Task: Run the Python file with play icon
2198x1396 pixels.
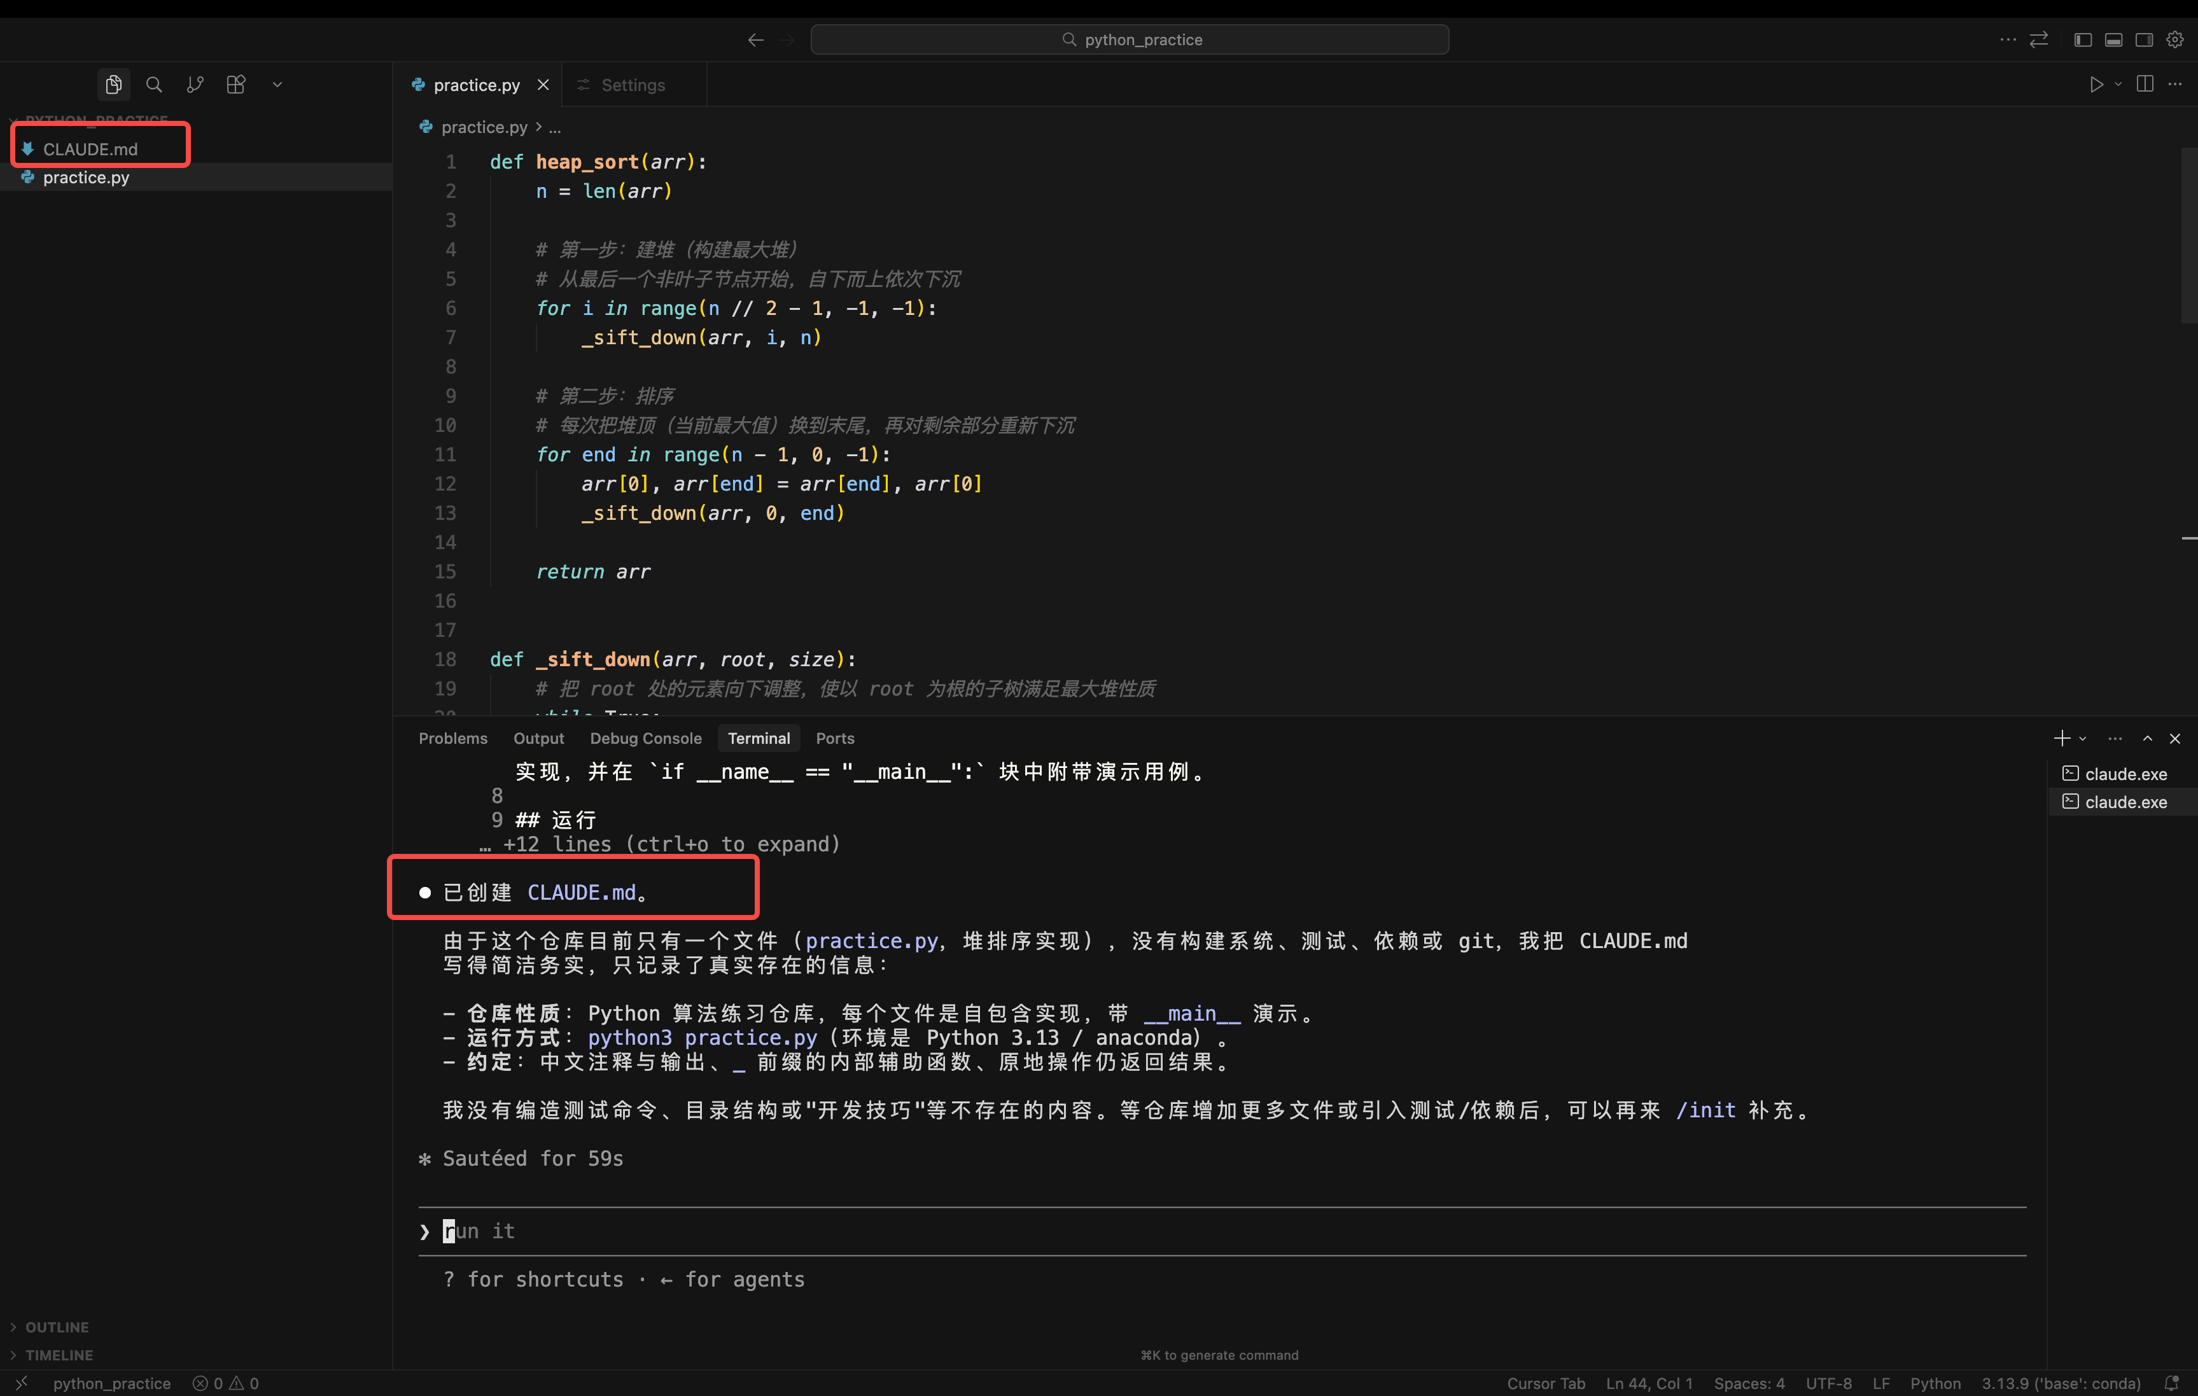Action: pyautogui.click(x=2096, y=85)
